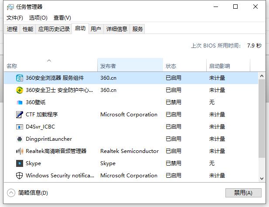Click the scrollbar up arrow

262,76
